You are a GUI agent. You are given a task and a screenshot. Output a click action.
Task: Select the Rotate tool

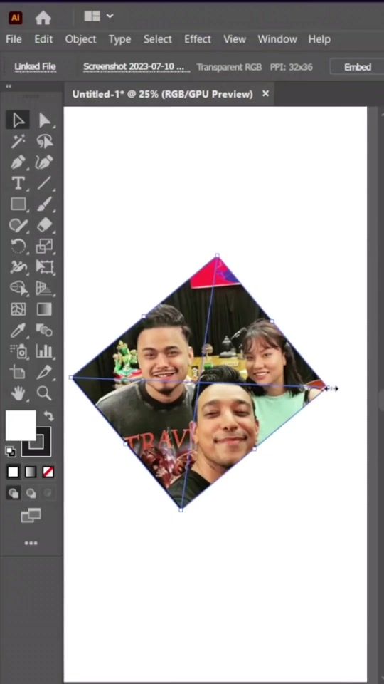[x=18, y=246]
